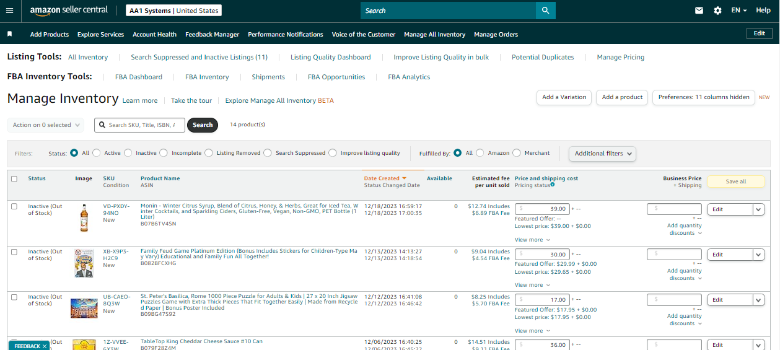This screenshot has height=350, width=780.
Task: Open the settings gear icon
Action: (x=717, y=11)
